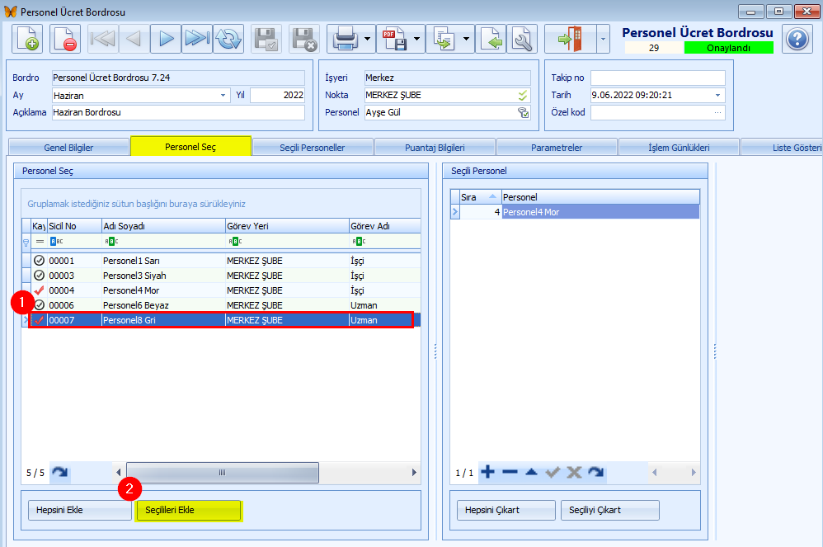Viewport: 823px width, 547px height.
Task: Click the Seçilileri Ekle button
Action: tap(188, 510)
